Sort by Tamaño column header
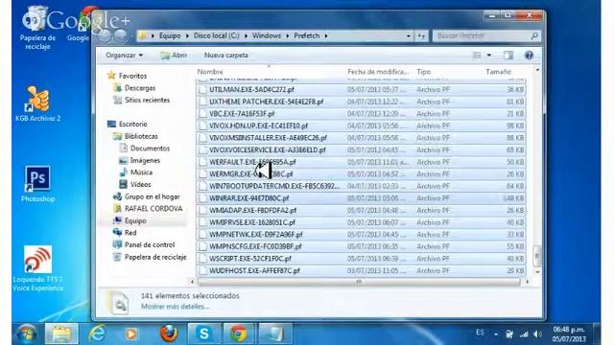 click(499, 72)
